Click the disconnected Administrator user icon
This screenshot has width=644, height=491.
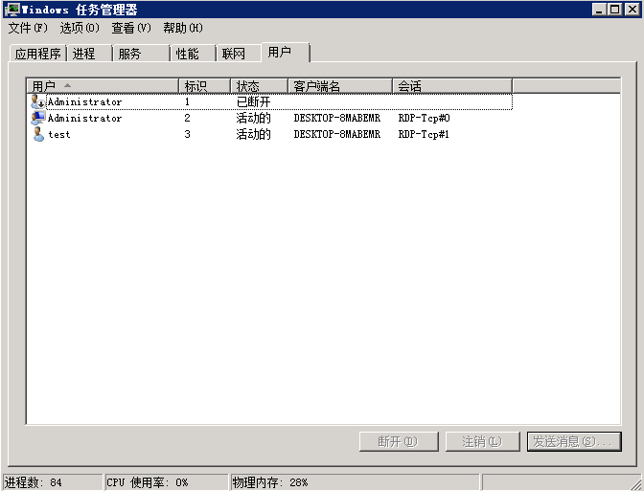[37, 101]
